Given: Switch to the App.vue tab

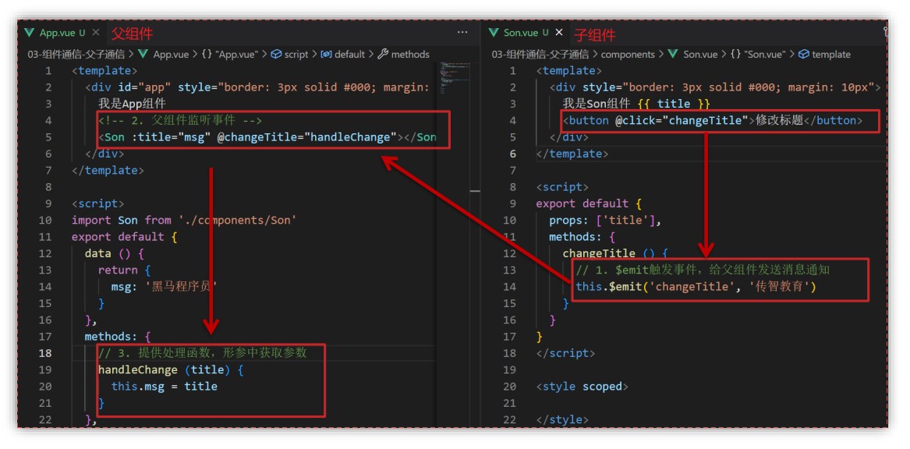Looking at the screenshot, I should click(x=58, y=33).
